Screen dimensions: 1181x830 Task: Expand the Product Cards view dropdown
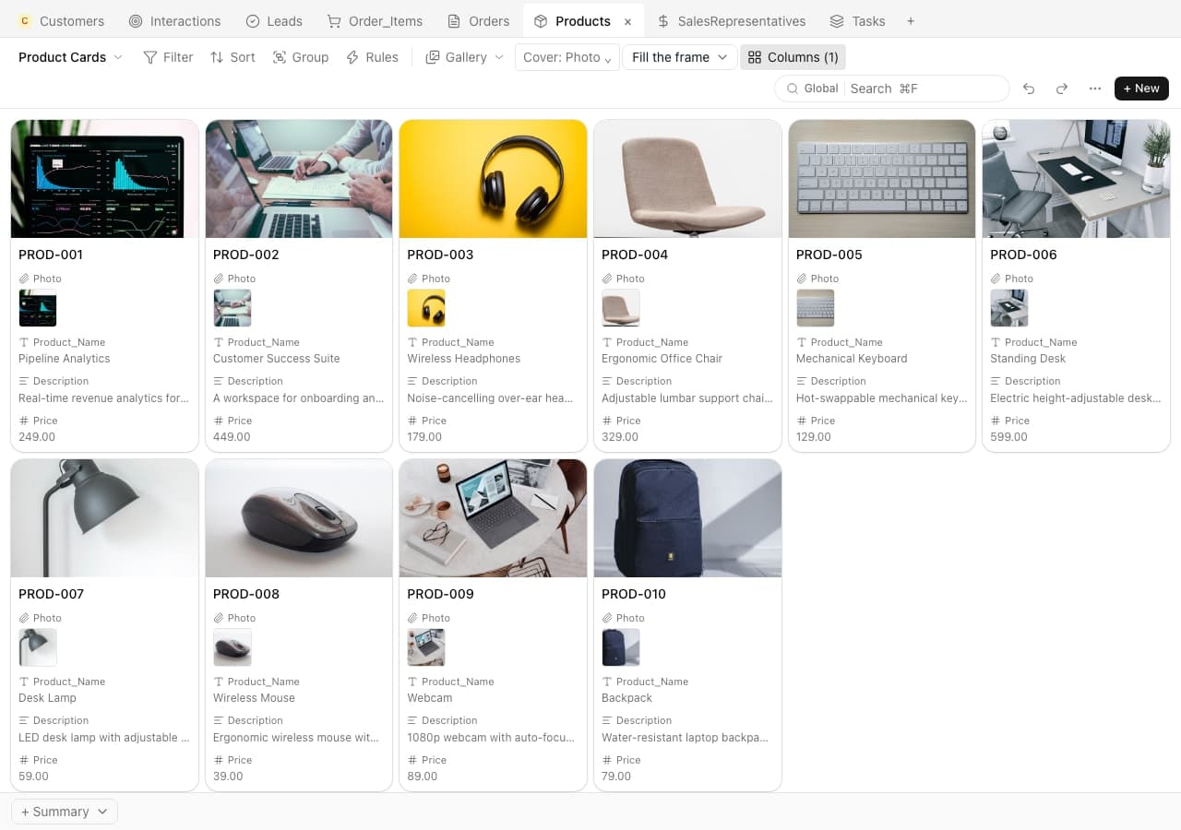[71, 57]
